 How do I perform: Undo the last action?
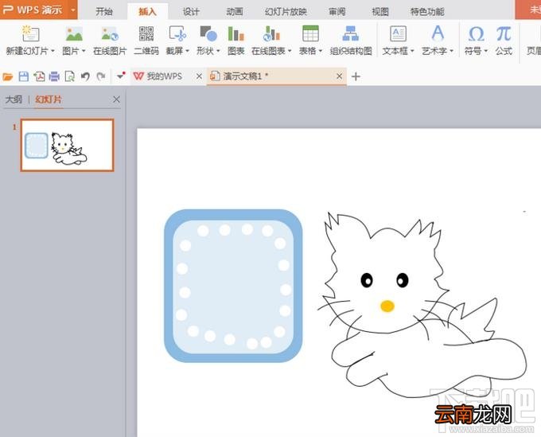(x=85, y=76)
